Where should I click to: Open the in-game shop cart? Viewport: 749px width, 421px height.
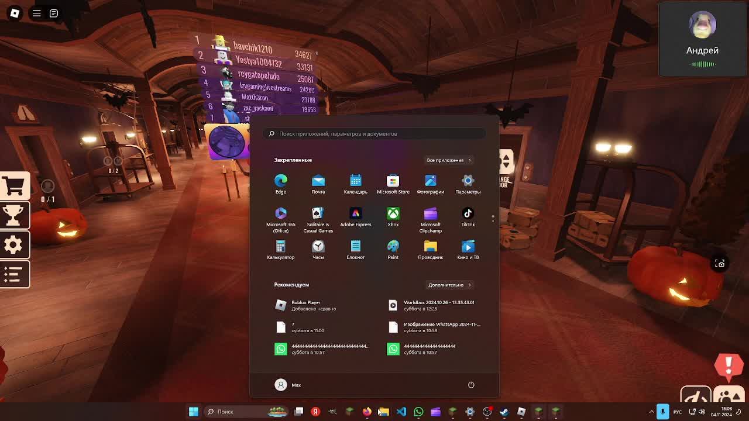[15, 186]
